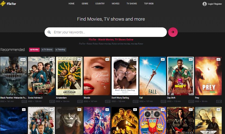The width and height of the screenshot is (225, 134).
Task: Open the user account avatar icon
Action: (x=204, y=4)
